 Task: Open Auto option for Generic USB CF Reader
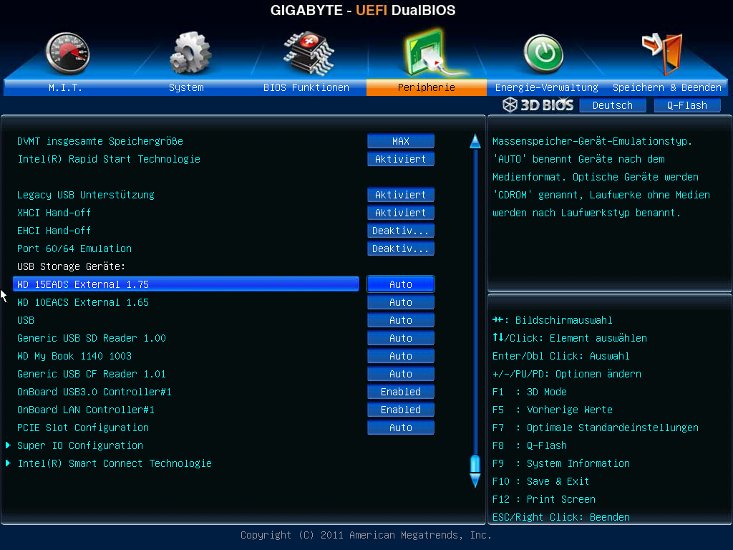click(401, 374)
